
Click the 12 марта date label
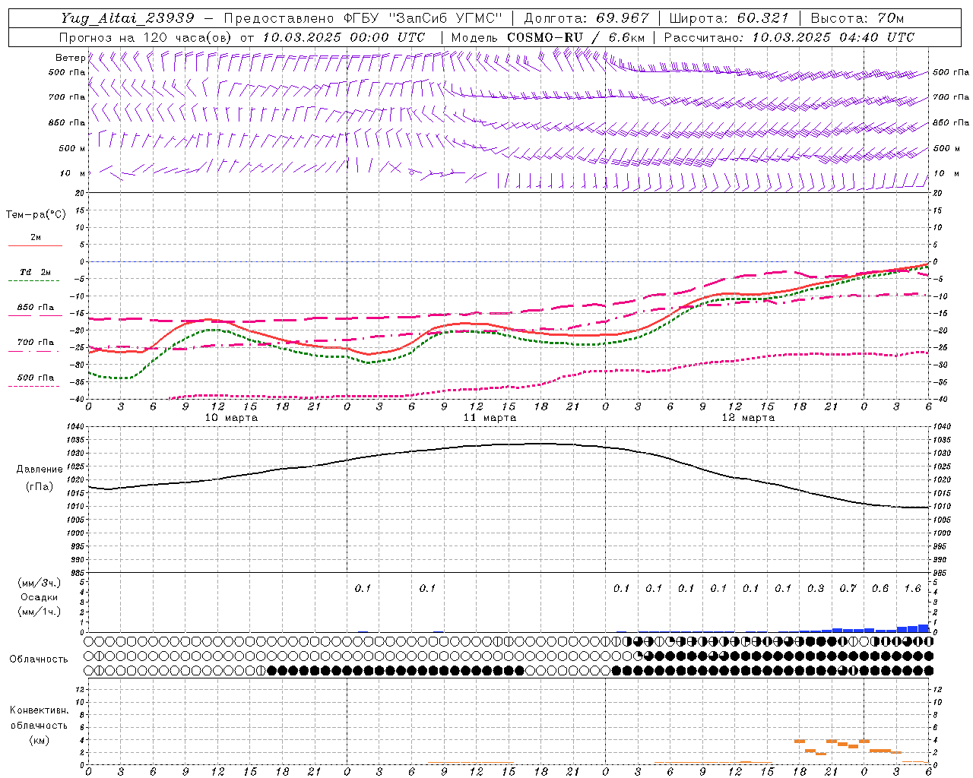coord(748,417)
